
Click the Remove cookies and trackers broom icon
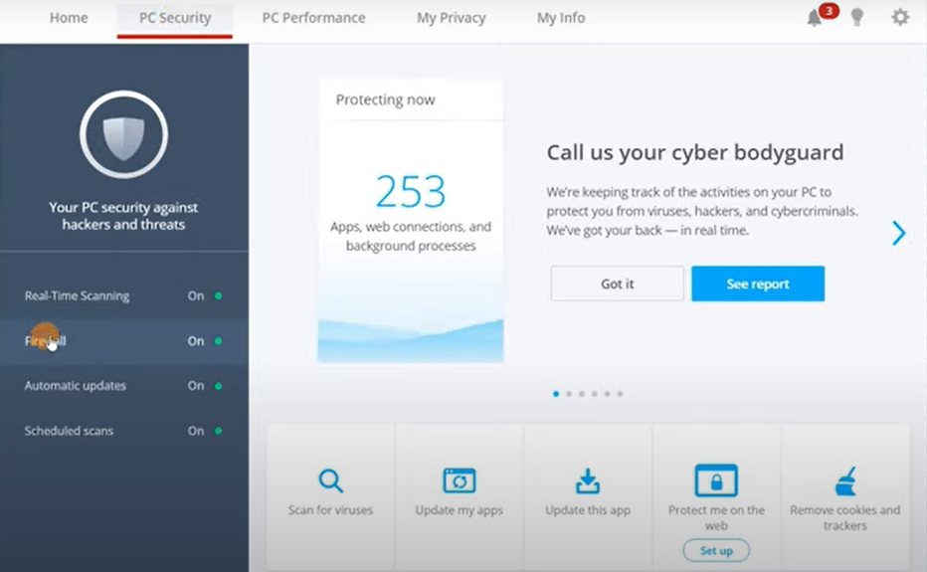(845, 480)
